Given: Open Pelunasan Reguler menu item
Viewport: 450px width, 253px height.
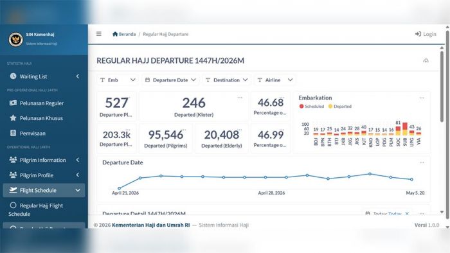Looking at the screenshot, I should click(x=44, y=103).
